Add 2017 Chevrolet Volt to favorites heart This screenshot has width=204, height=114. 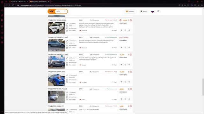point(121,47)
